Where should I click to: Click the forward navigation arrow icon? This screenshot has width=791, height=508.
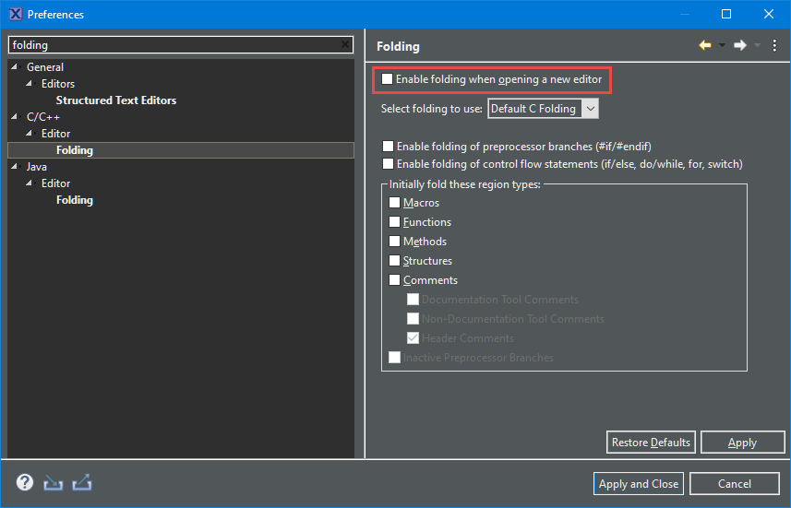739,45
